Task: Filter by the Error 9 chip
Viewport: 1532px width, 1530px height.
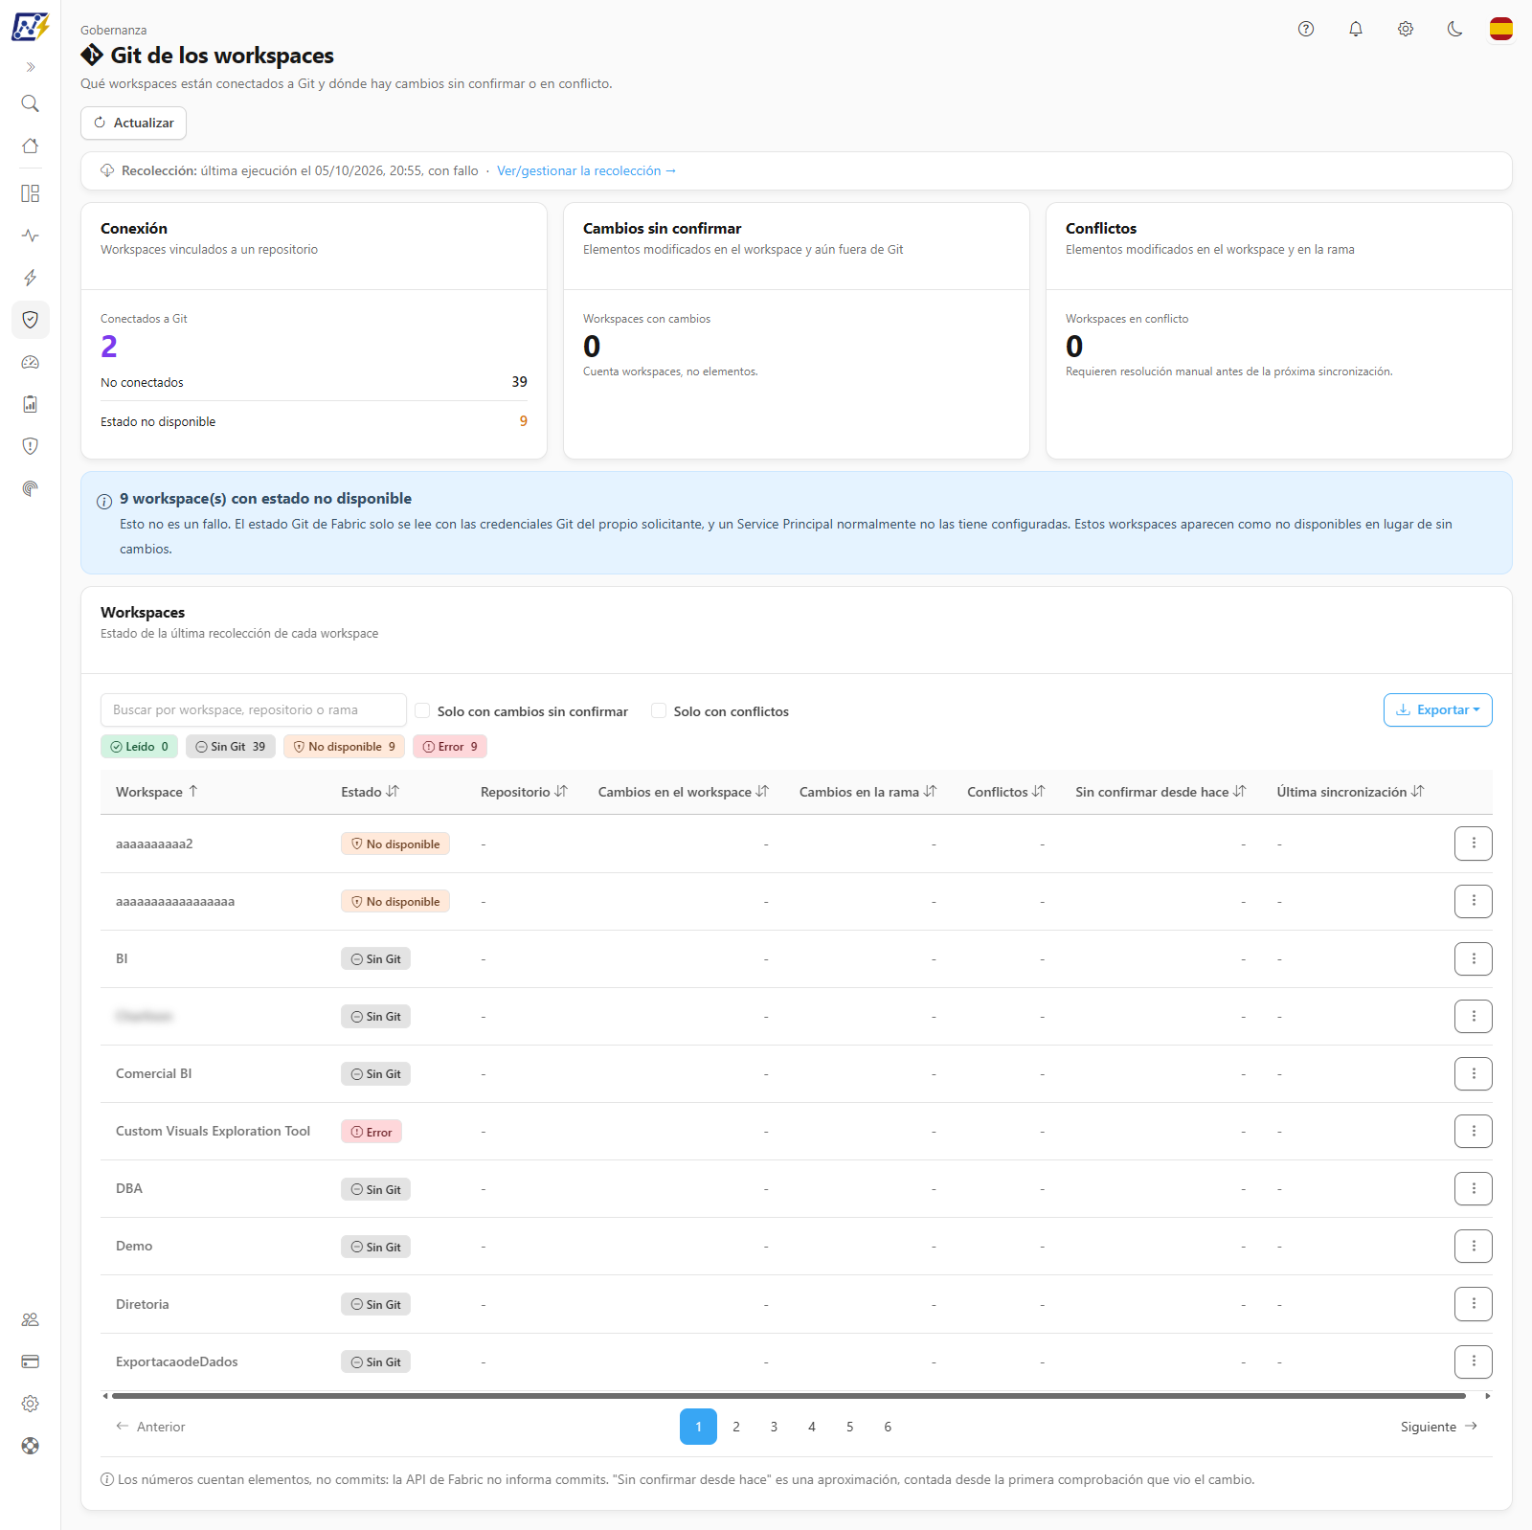Action: [x=450, y=747]
